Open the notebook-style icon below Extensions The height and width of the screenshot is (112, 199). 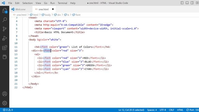pyautogui.click(x=5, y=57)
